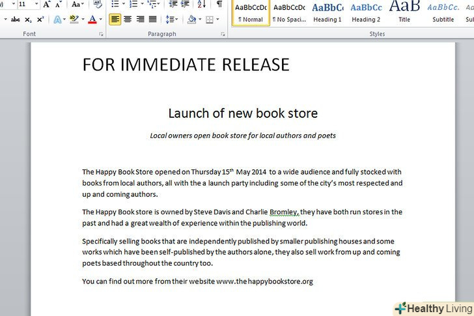Click the date "Thursday 15th May 2014"

[229, 172]
